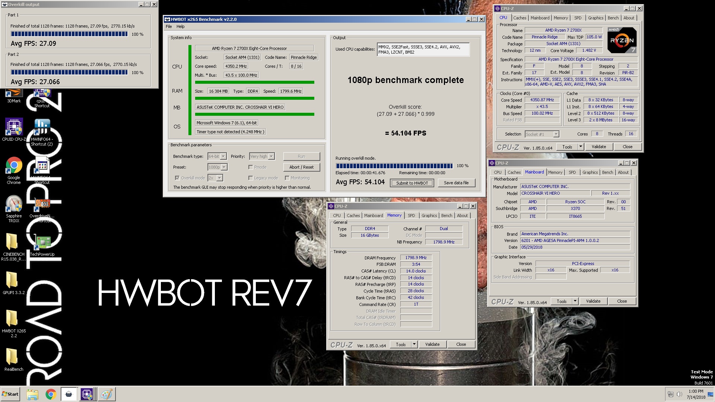
Task: Open the Priority Very high dropdown
Action: [262, 156]
